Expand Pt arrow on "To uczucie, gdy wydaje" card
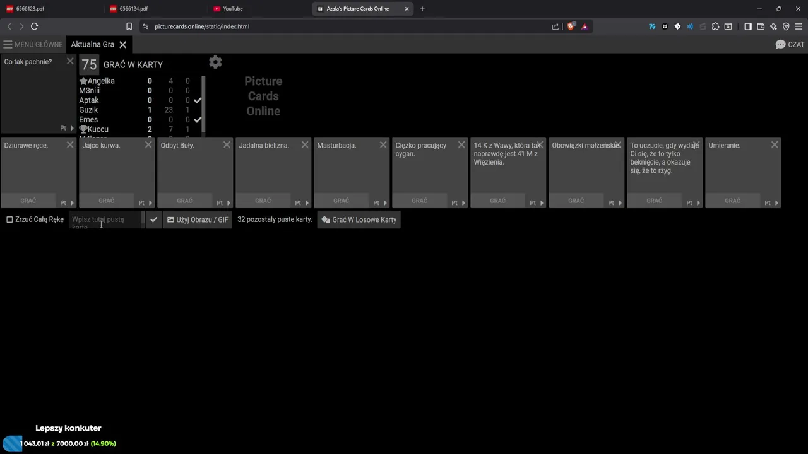The height and width of the screenshot is (454, 808). [698, 203]
